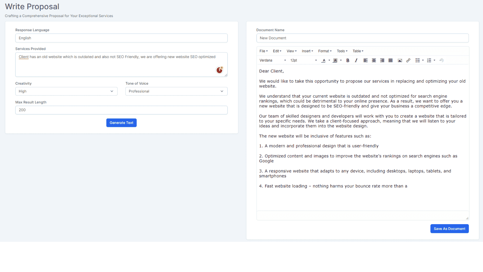Click list item '4. Fast website loading'

coord(333,186)
